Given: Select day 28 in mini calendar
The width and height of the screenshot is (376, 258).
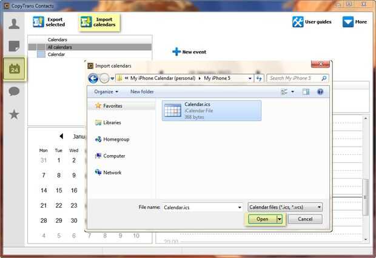Looking at the screenshot, I should 44,220.
